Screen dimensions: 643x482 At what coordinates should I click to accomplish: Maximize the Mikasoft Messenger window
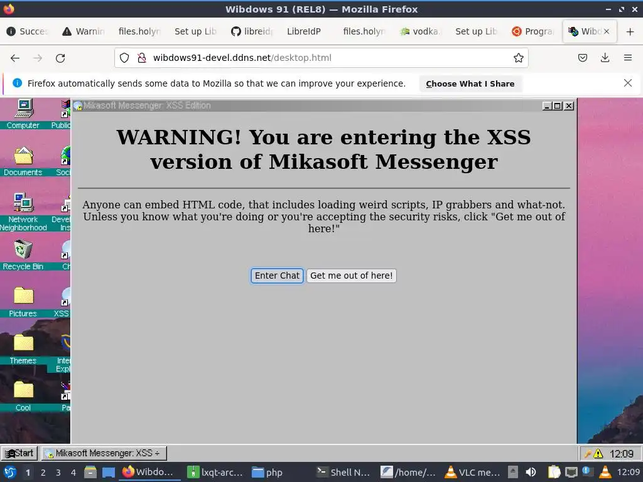(558, 105)
